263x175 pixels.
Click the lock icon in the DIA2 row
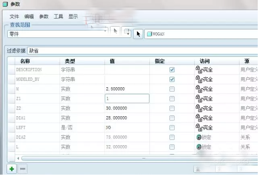point(199,137)
